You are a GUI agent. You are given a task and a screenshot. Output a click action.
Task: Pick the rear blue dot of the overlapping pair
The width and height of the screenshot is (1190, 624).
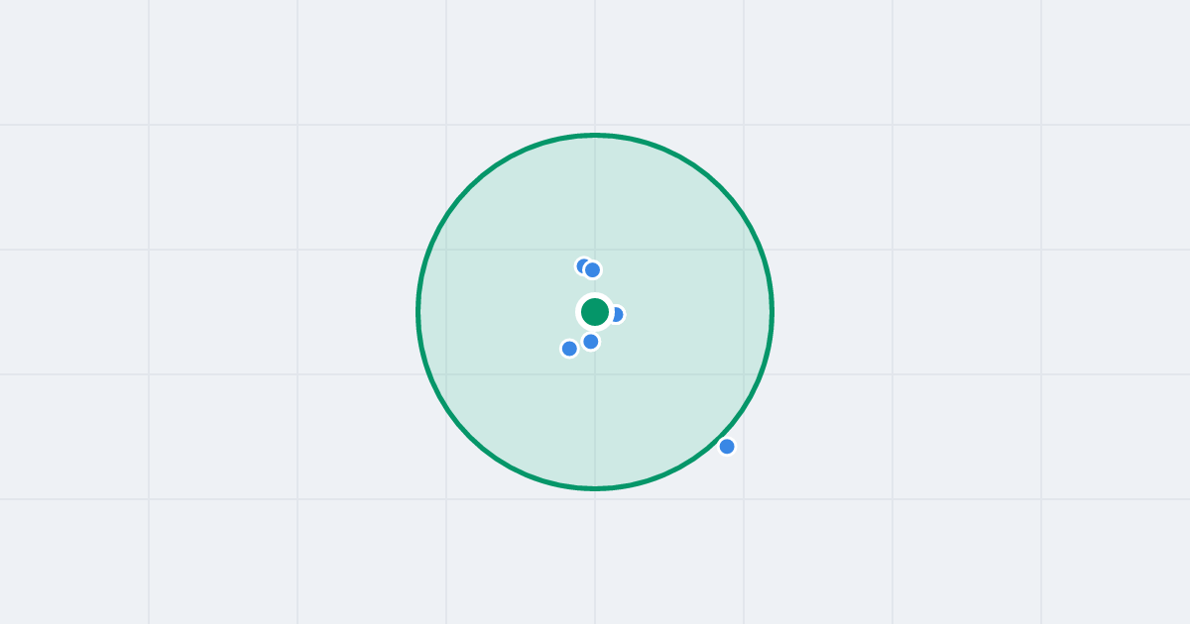tap(582, 265)
